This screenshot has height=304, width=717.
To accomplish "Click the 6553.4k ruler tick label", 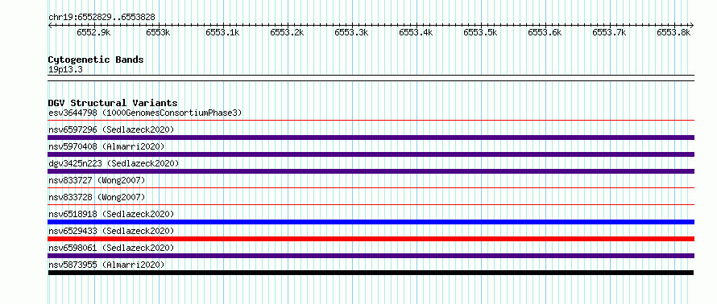I will point(417,32).
